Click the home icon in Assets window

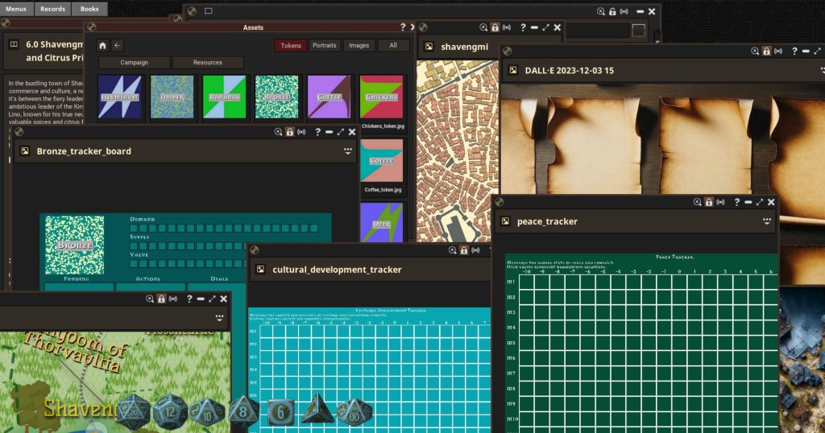click(102, 46)
